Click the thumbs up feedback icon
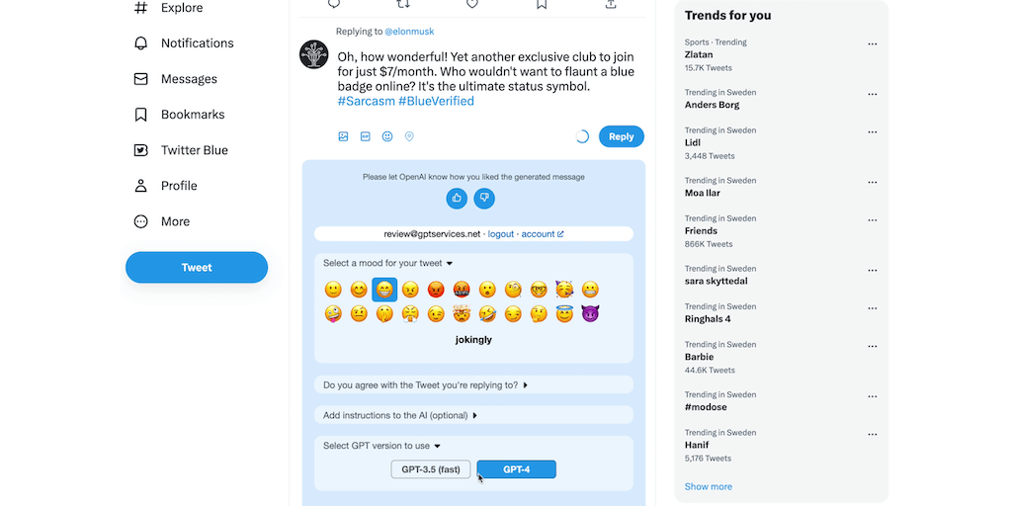The width and height of the screenshot is (1012, 506). tap(457, 199)
